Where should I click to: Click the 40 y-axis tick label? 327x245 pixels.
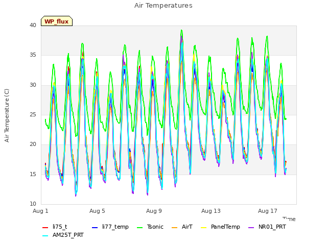pos(33,26)
